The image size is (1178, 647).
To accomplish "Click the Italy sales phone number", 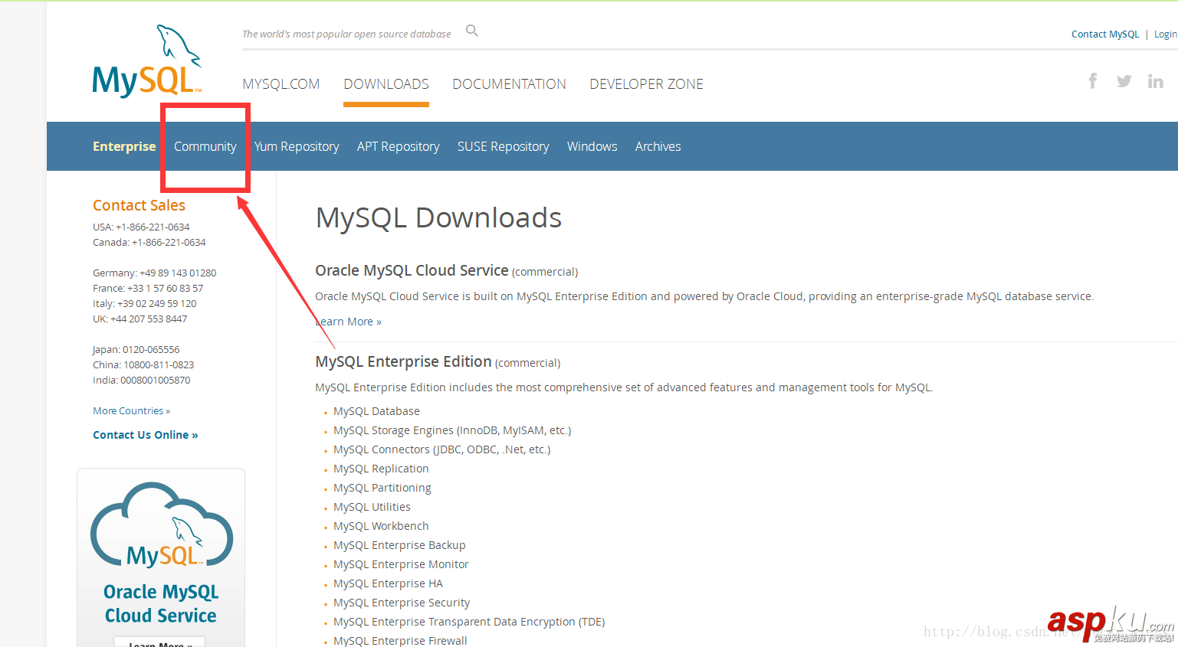I will pos(157,304).
